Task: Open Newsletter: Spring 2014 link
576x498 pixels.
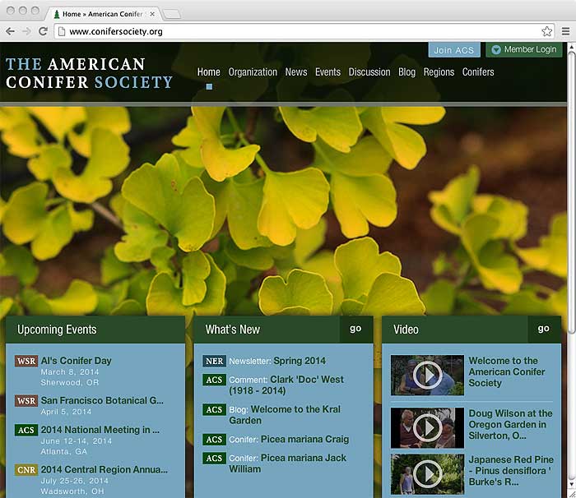Action: click(x=277, y=361)
